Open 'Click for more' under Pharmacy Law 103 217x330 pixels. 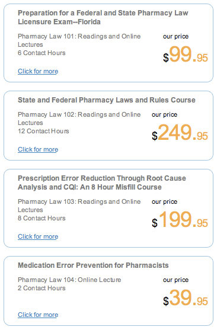click(x=38, y=236)
